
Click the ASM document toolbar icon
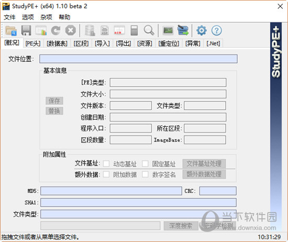point(105,30)
